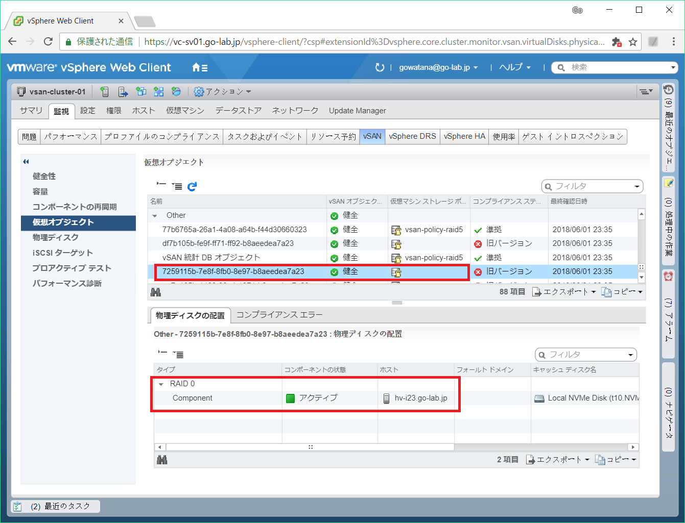Open the Update Manager tab

[358, 111]
